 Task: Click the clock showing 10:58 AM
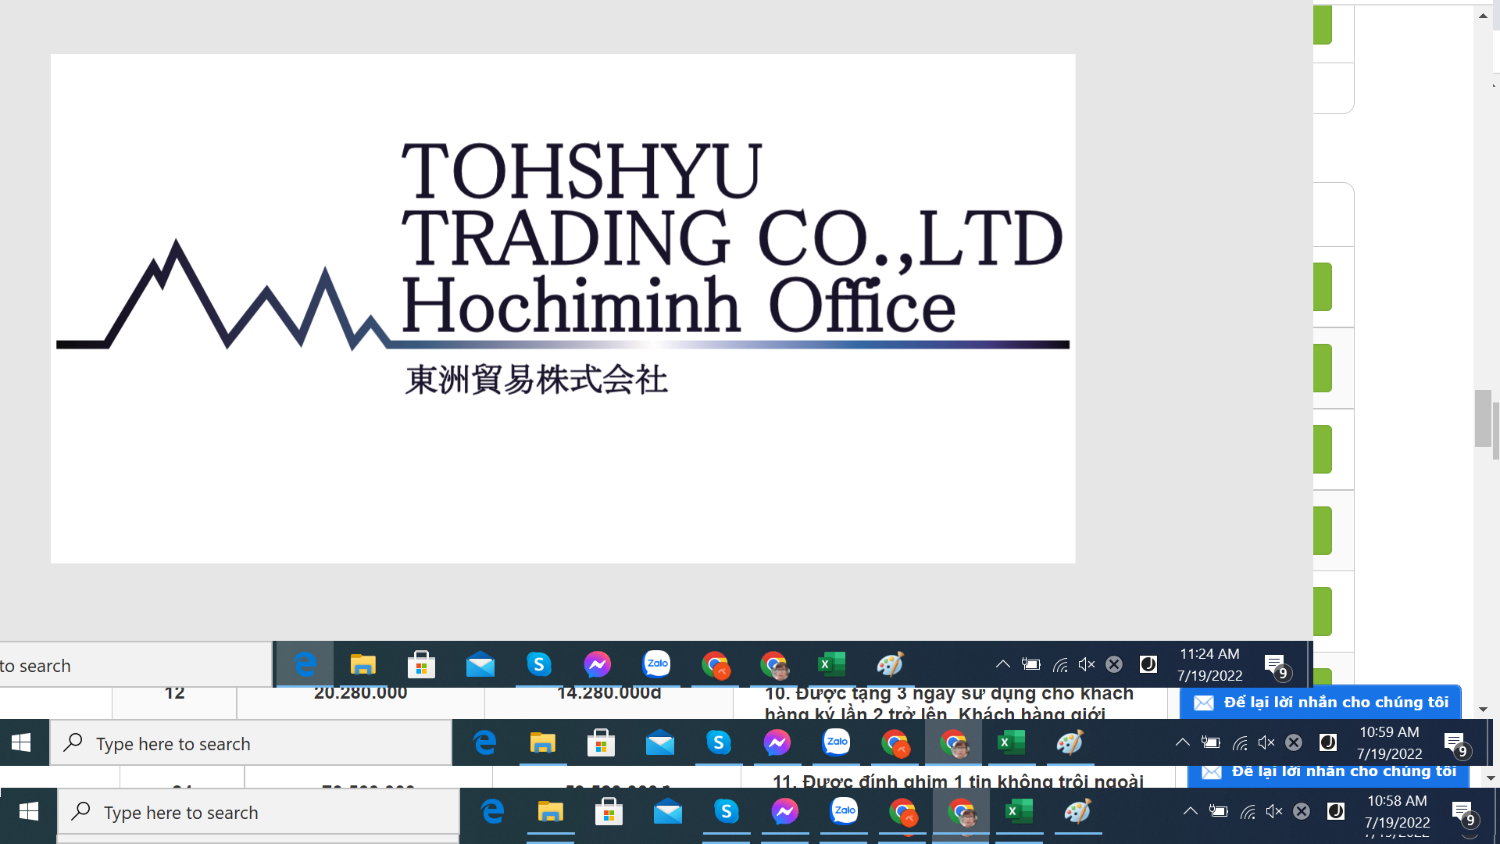[1397, 812]
